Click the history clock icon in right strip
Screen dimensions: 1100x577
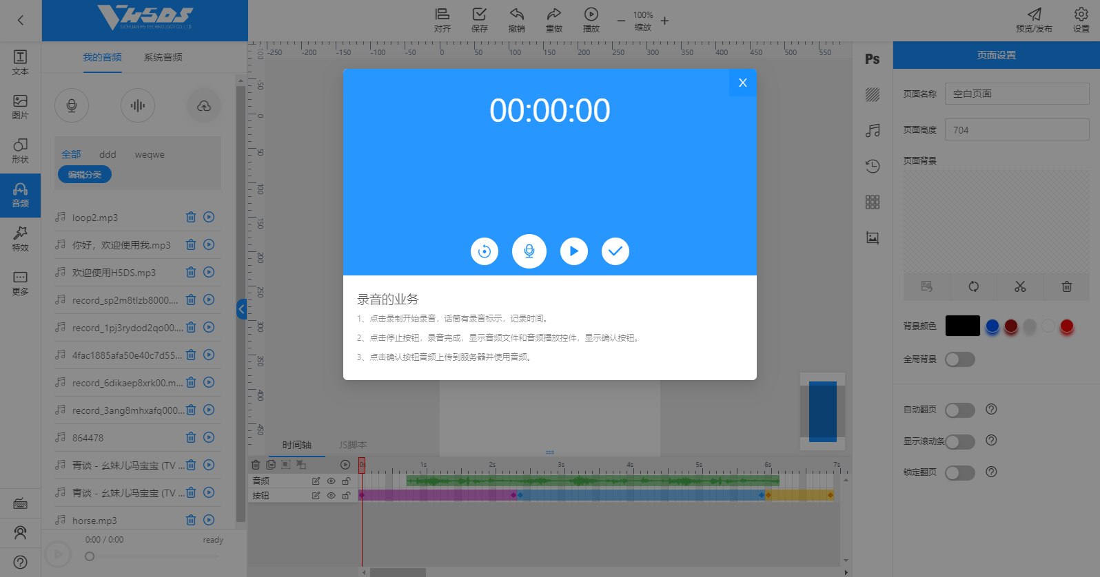(x=873, y=166)
